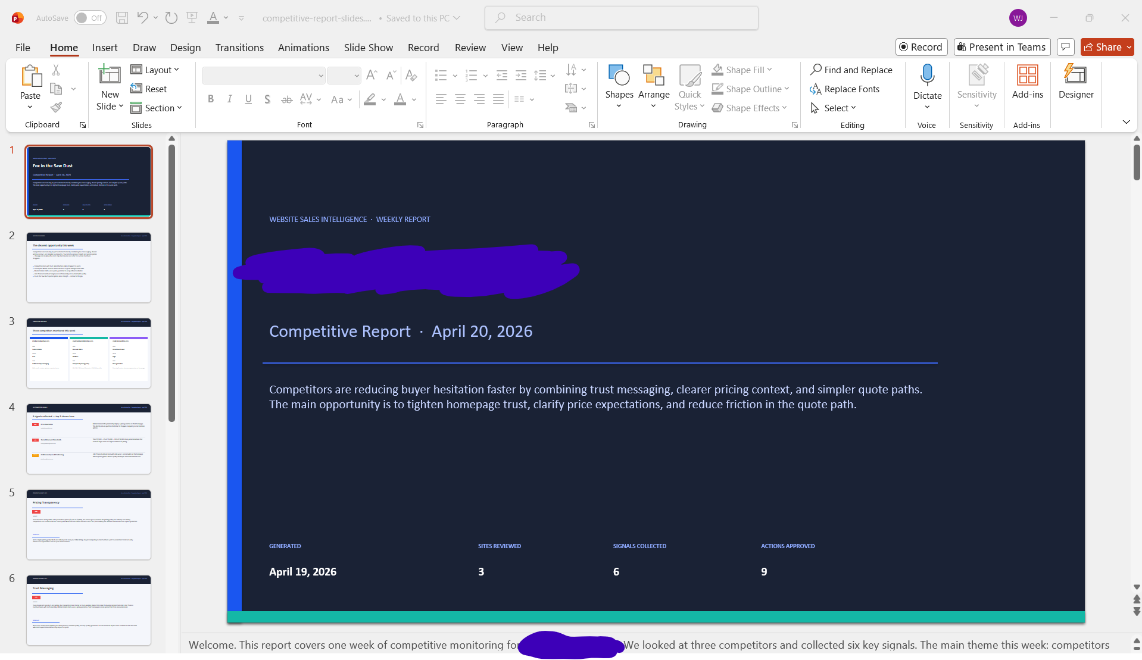Switch to the Insert tab
This screenshot has width=1142, height=660.
tap(105, 48)
